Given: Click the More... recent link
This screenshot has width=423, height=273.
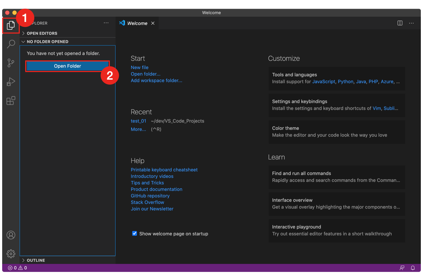Looking at the screenshot, I should click(x=138, y=129).
